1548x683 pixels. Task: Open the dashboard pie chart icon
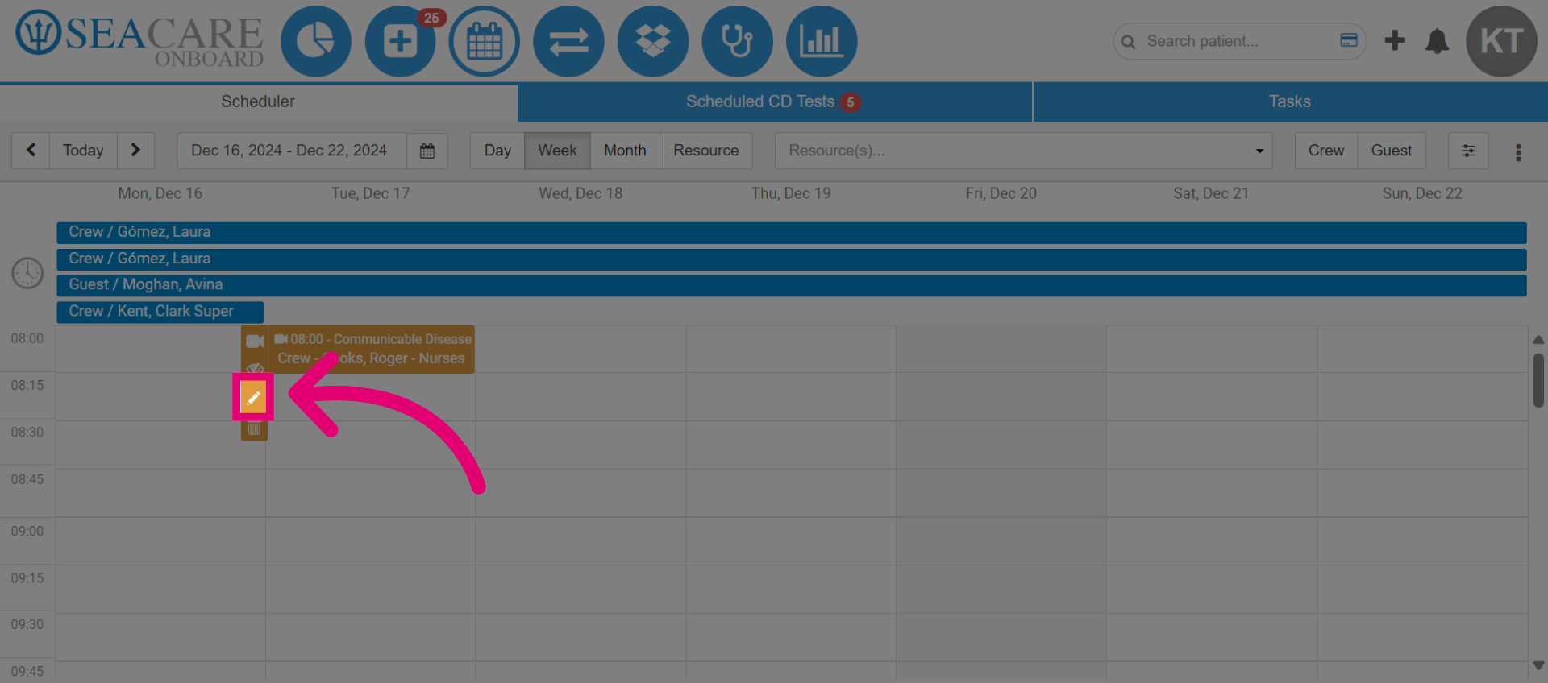(315, 41)
